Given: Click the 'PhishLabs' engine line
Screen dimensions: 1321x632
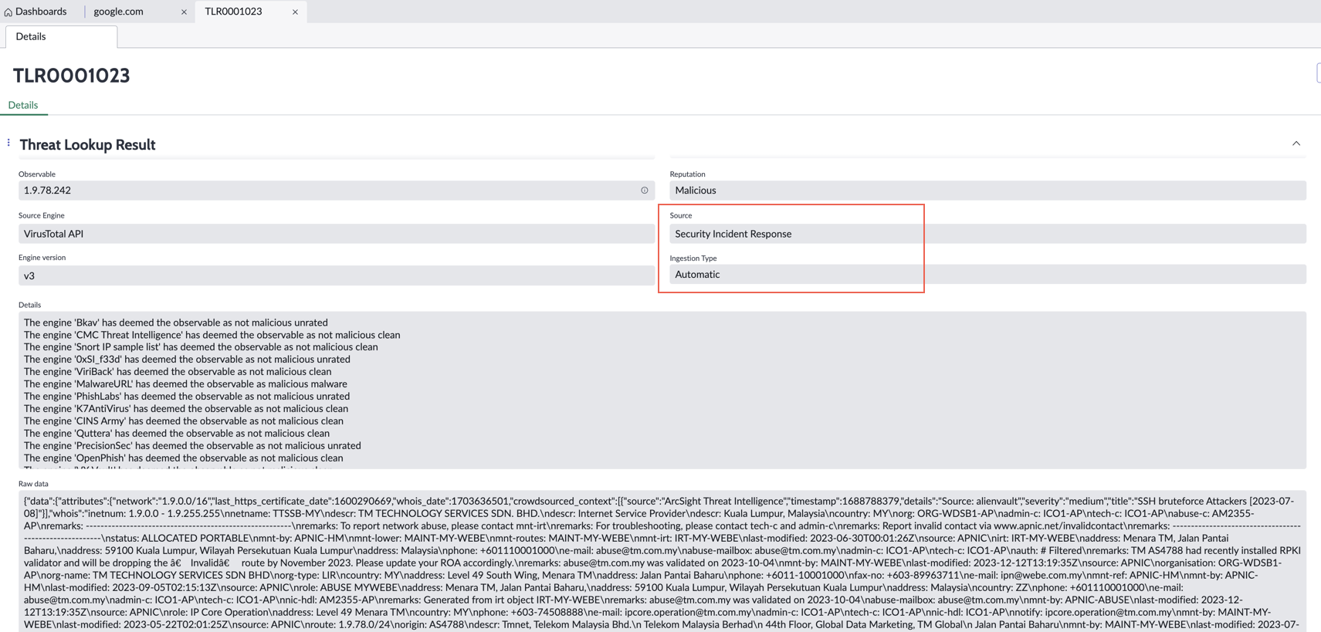Looking at the screenshot, I should pyautogui.click(x=187, y=397).
